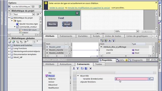
Task: Click the grayed document icon left of Tout
Action: pyautogui.click(x=10, y=14)
